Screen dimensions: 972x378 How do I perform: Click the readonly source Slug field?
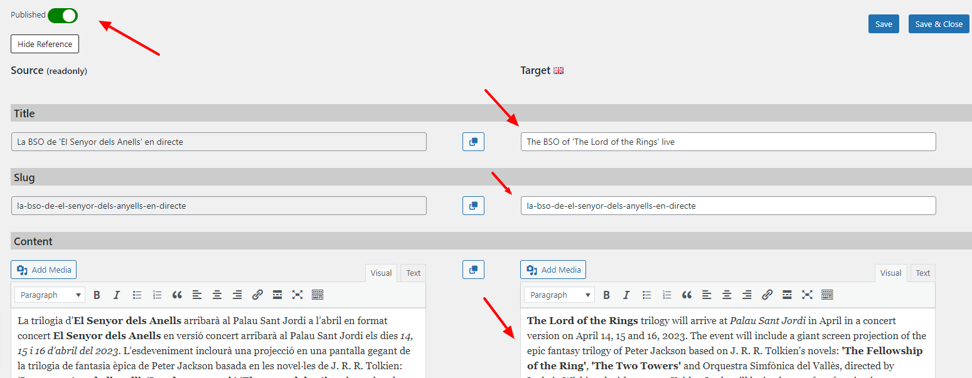point(218,206)
